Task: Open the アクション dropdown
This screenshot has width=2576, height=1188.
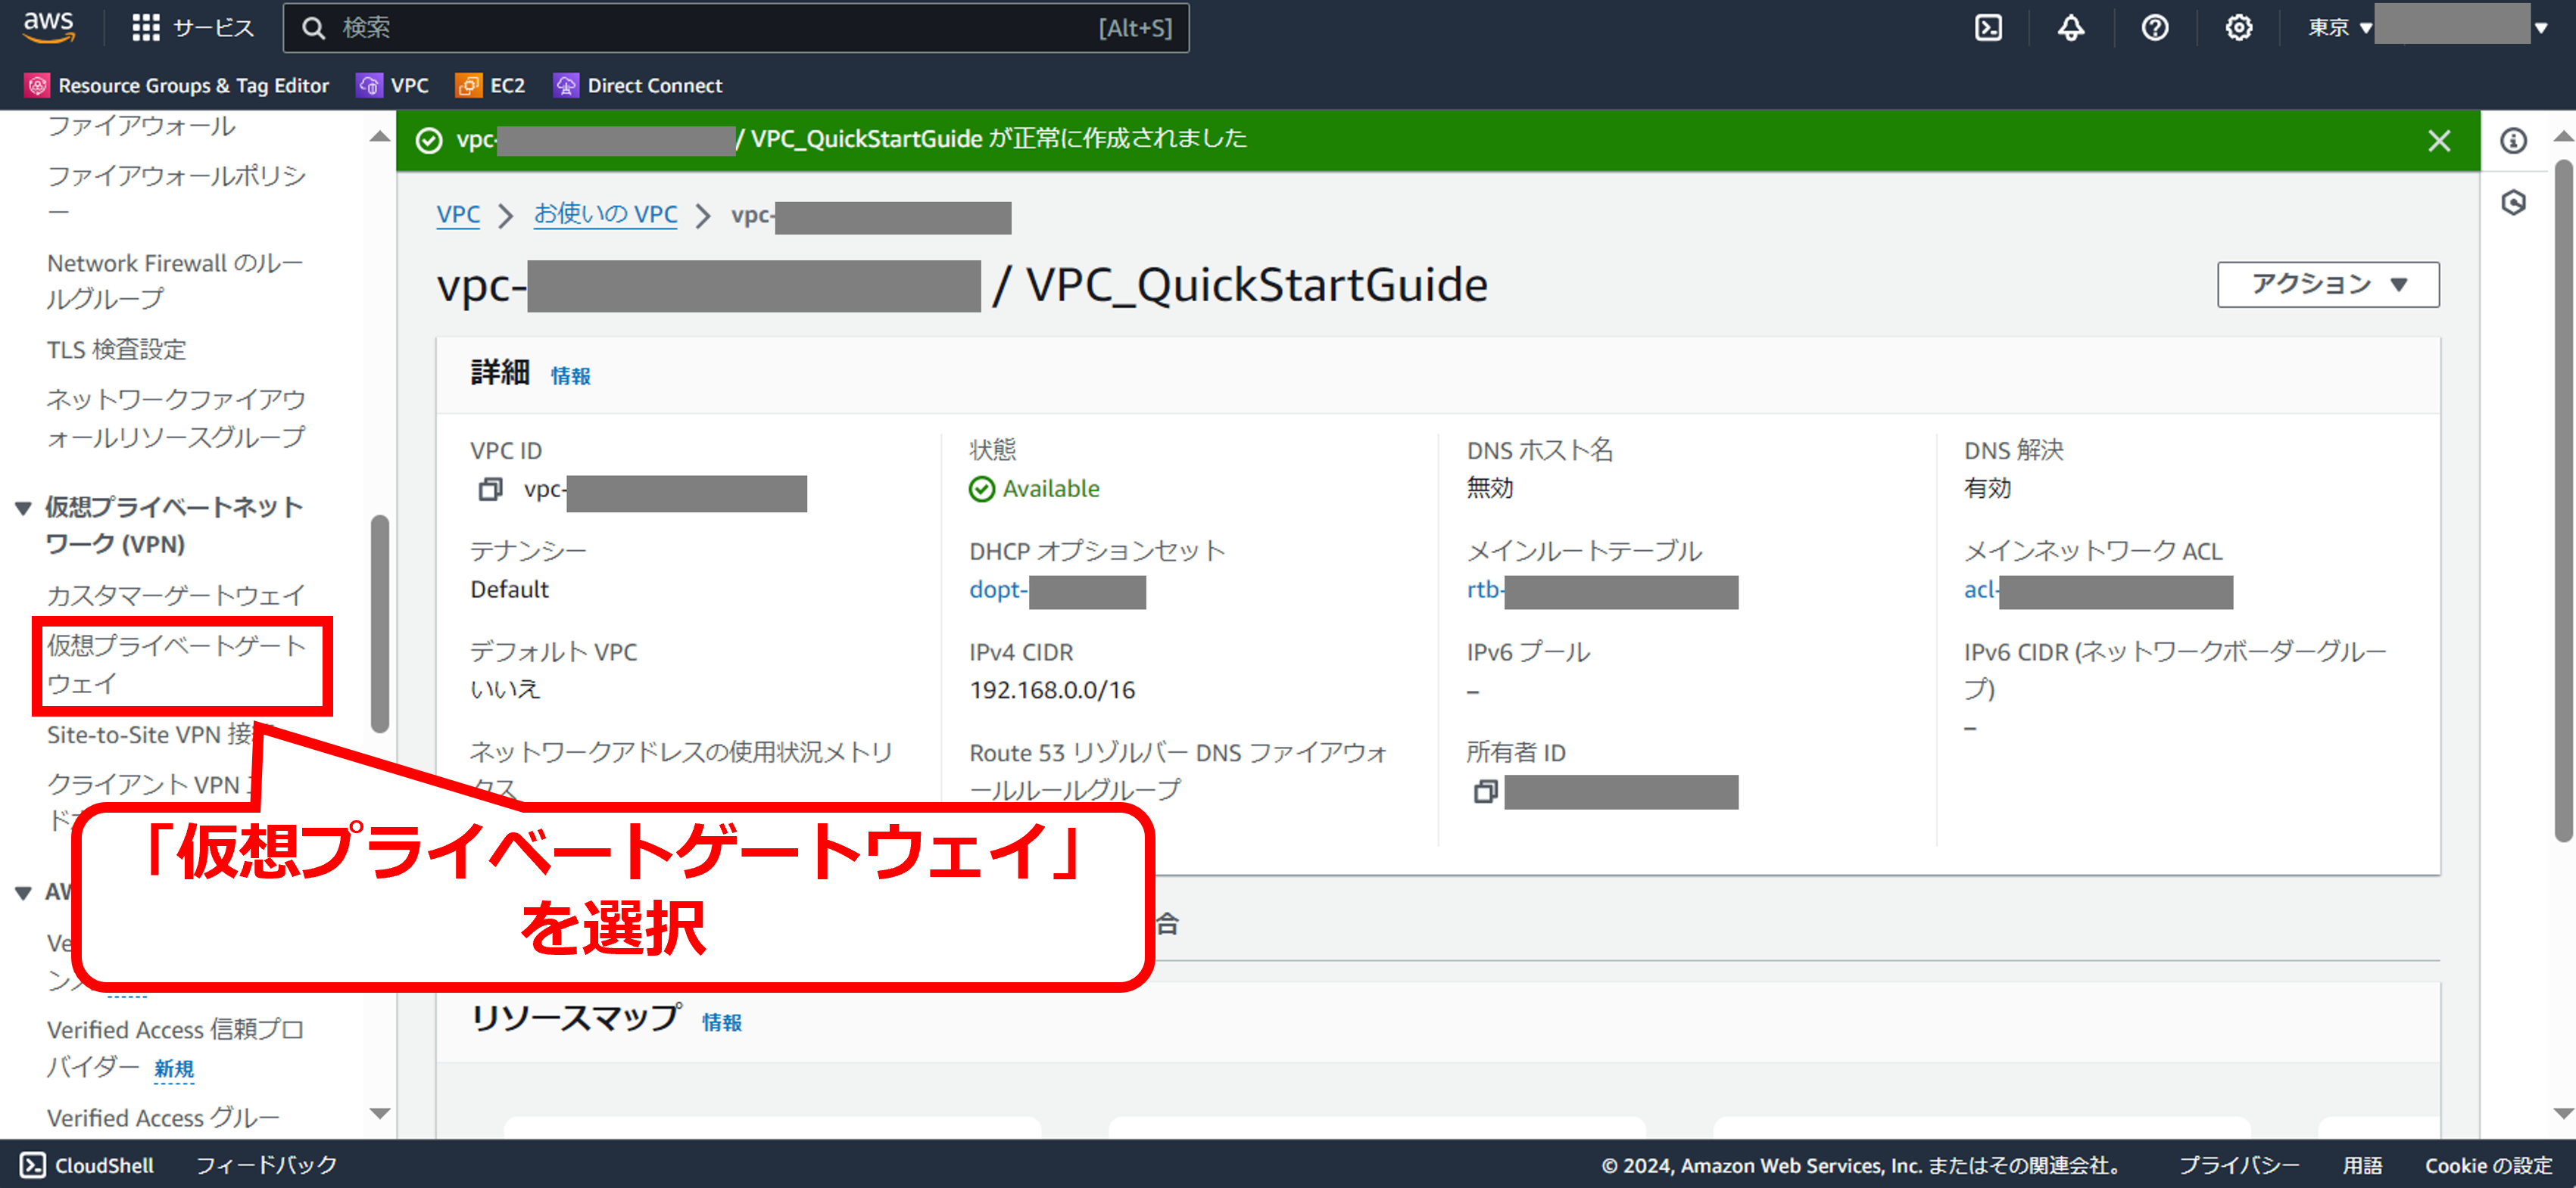Action: pyautogui.click(x=2327, y=285)
